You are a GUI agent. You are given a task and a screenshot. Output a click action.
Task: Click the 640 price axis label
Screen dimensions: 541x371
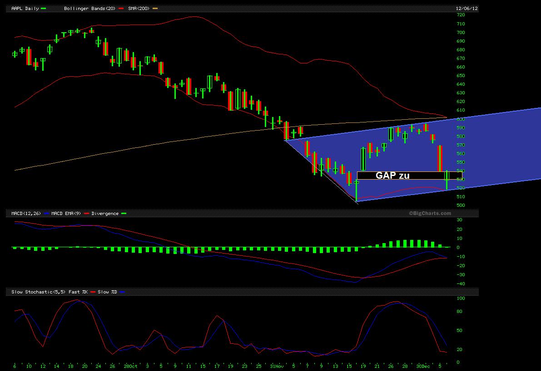461,84
